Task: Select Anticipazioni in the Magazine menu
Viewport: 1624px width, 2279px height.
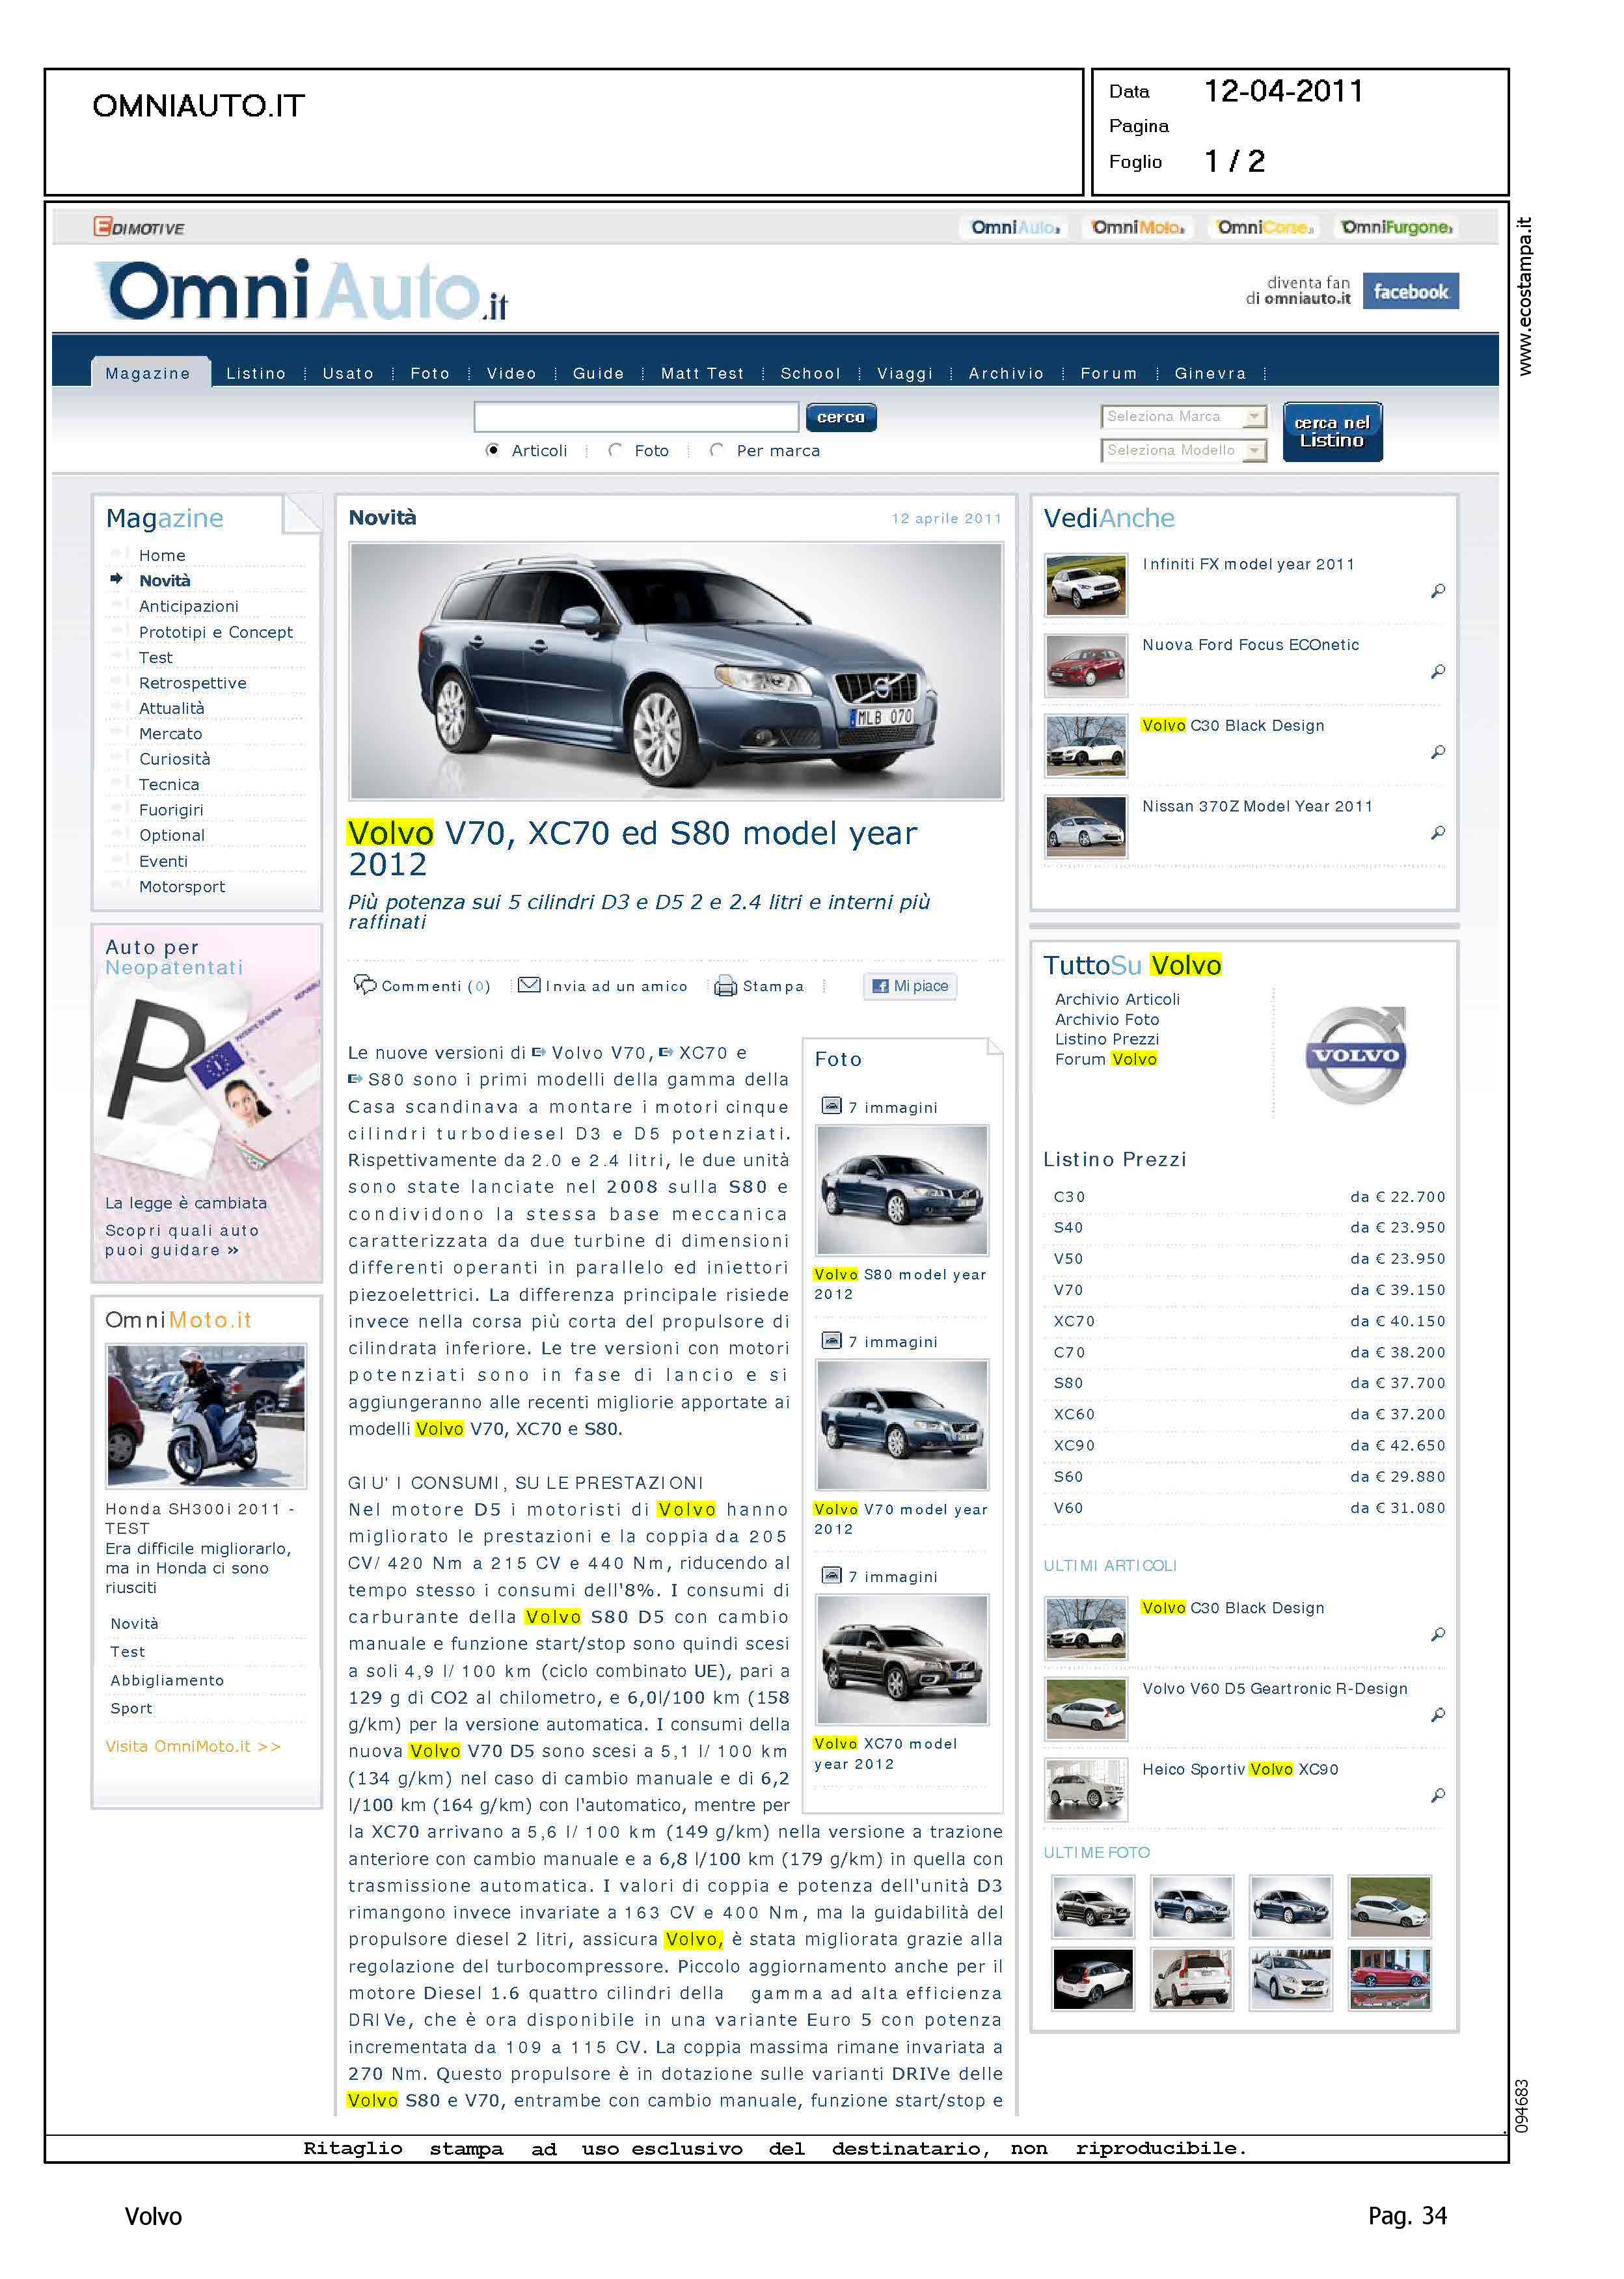Action: [x=188, y=606]
